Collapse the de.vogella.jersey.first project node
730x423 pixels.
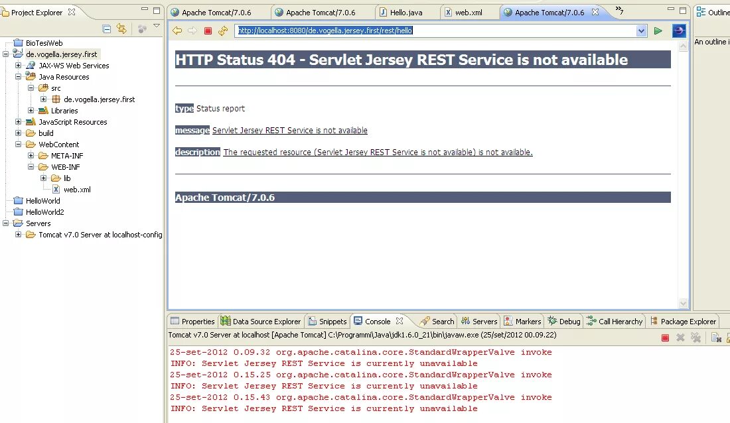[5, 54]
